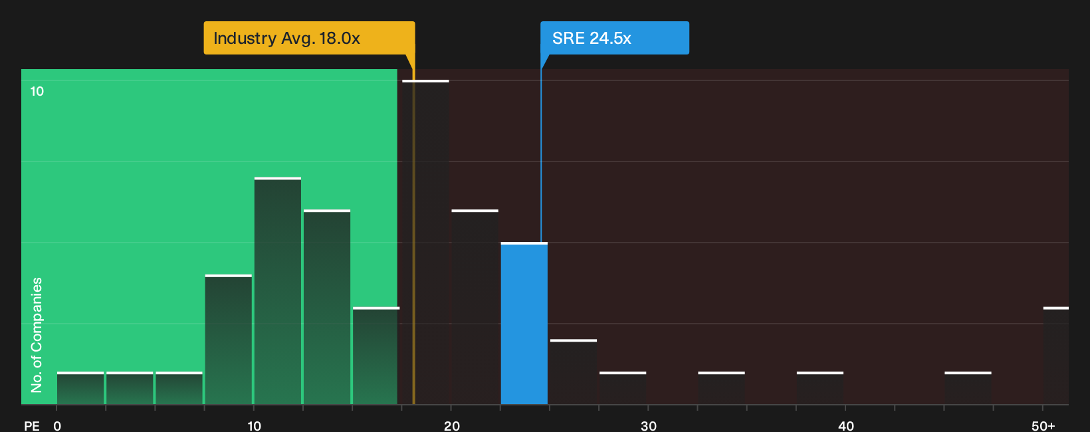Screen dimensions: 1090x432
Task: Click the PE axis title text
Action: coord(32,425)
